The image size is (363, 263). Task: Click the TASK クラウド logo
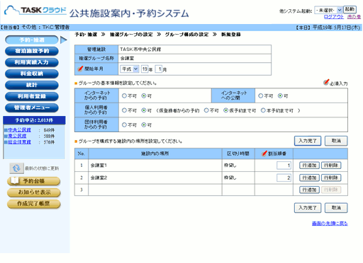35,11
